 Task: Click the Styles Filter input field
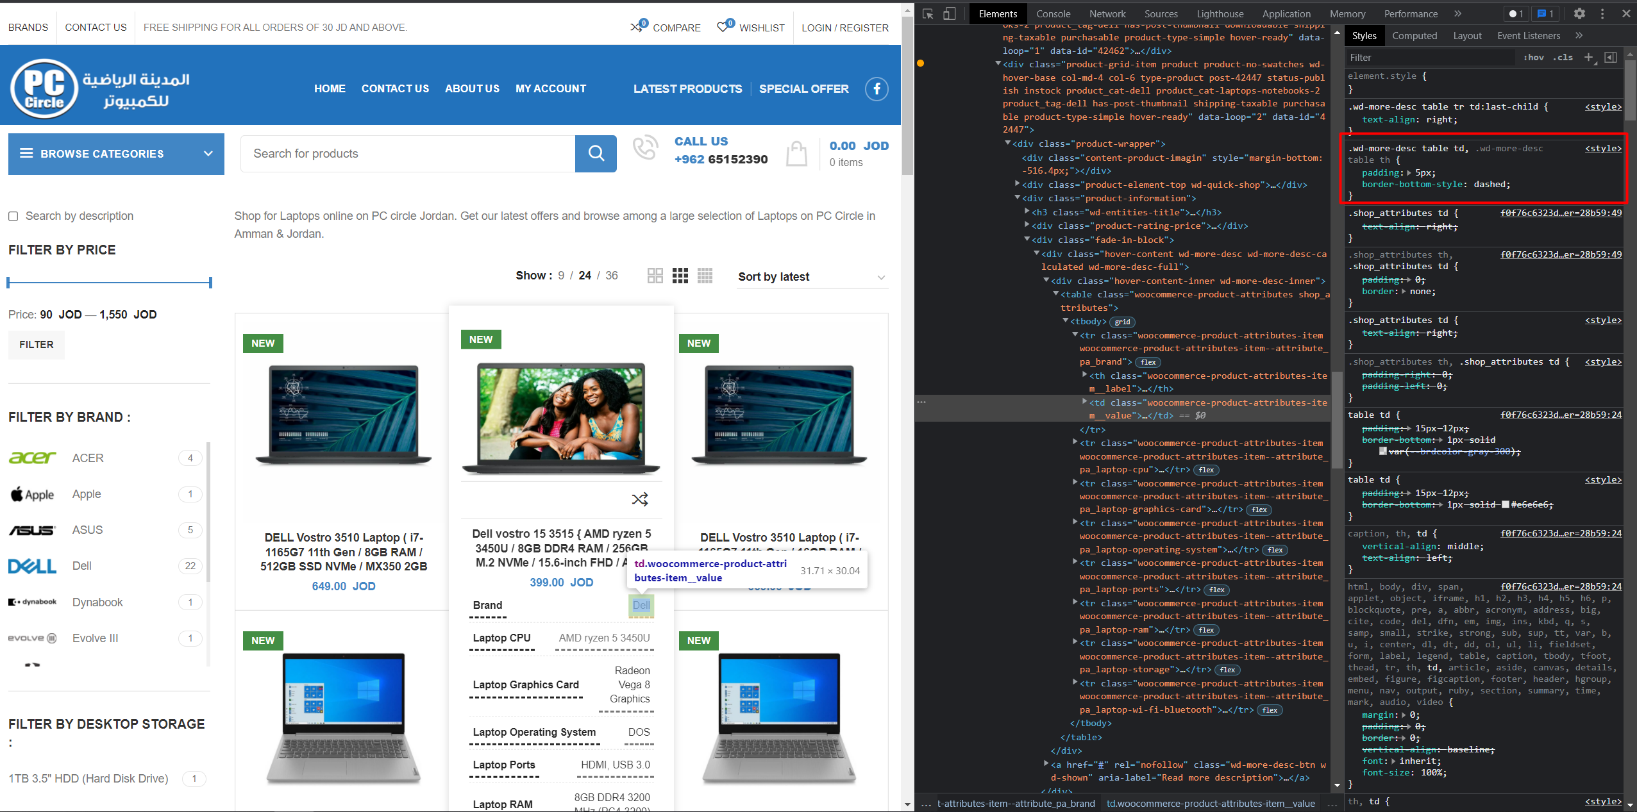(x=1430, y=57)
